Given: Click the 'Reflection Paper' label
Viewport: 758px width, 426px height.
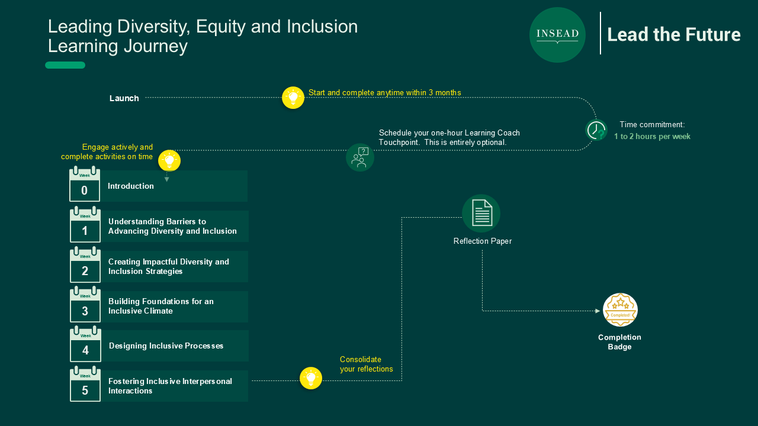Looking at the screenshot, I should (x=483, y=241).
